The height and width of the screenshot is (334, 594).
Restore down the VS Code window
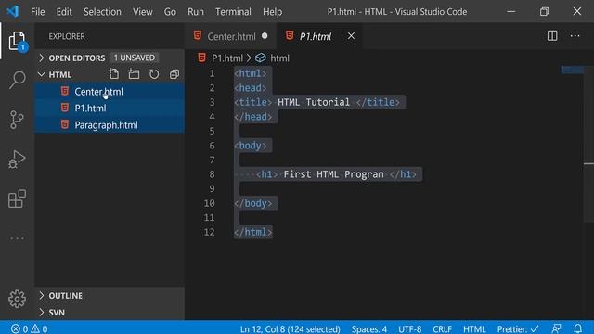pos(544,11)
